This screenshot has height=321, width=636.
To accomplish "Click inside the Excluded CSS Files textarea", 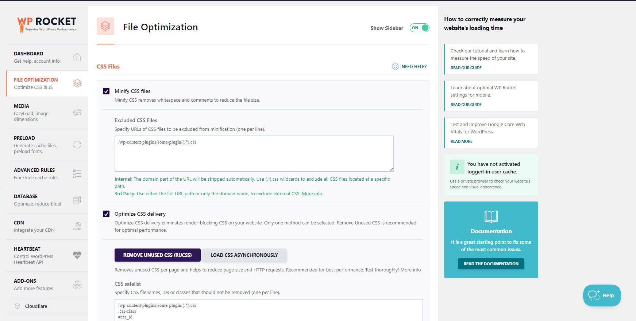I will tap(254, 154).
